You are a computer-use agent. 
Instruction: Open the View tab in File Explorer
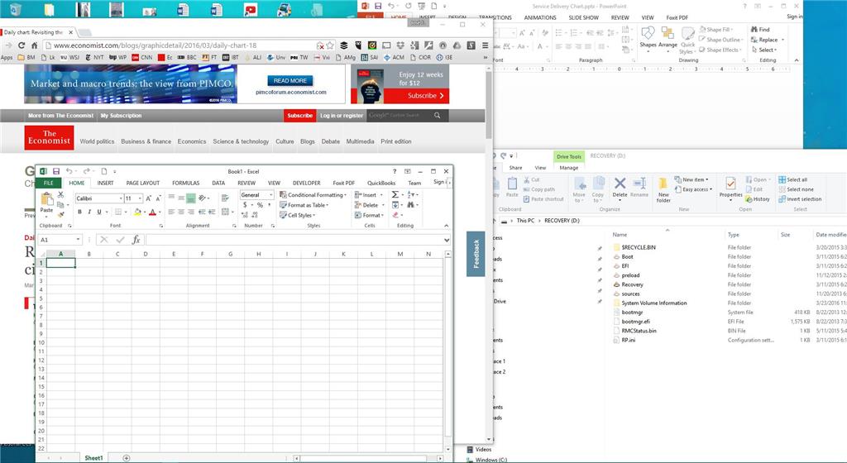[x=540, y=168]
